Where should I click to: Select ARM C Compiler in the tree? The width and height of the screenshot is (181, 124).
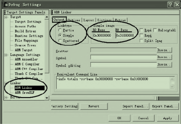click(27, 64)
